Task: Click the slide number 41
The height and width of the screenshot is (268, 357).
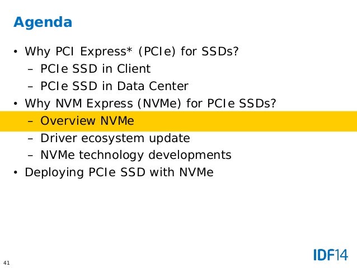Action: point(7,263)
